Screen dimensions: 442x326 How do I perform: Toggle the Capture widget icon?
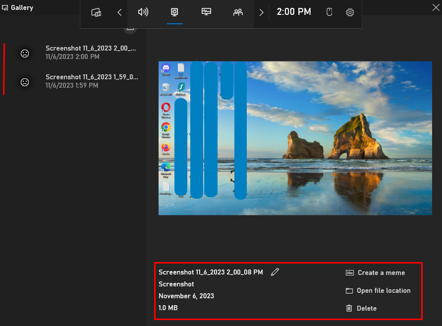174,12
